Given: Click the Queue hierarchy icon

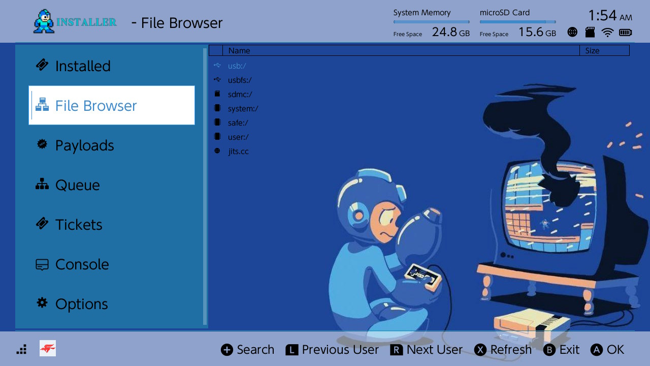Looking at the screenshot, I should [x=42, y=184].
